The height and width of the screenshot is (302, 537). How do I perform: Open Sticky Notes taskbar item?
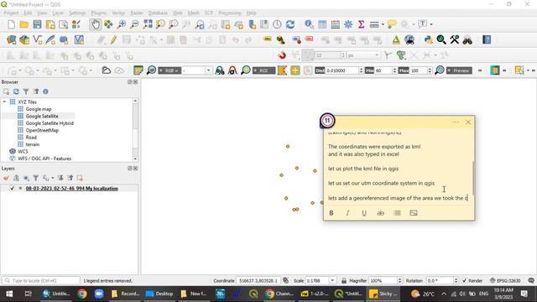pos(383,294)
